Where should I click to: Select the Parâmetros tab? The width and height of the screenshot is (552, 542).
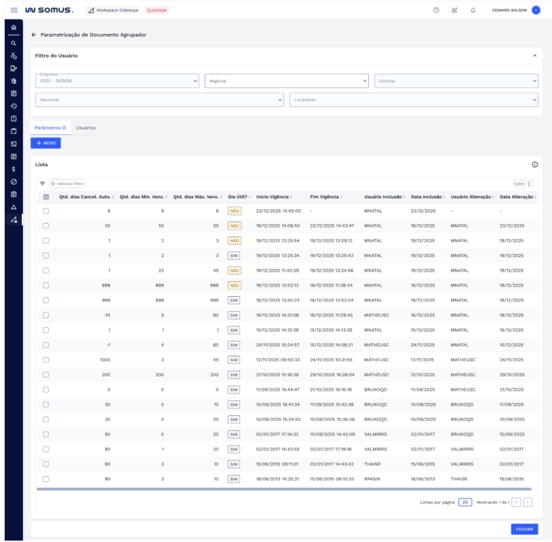point(50,127)
